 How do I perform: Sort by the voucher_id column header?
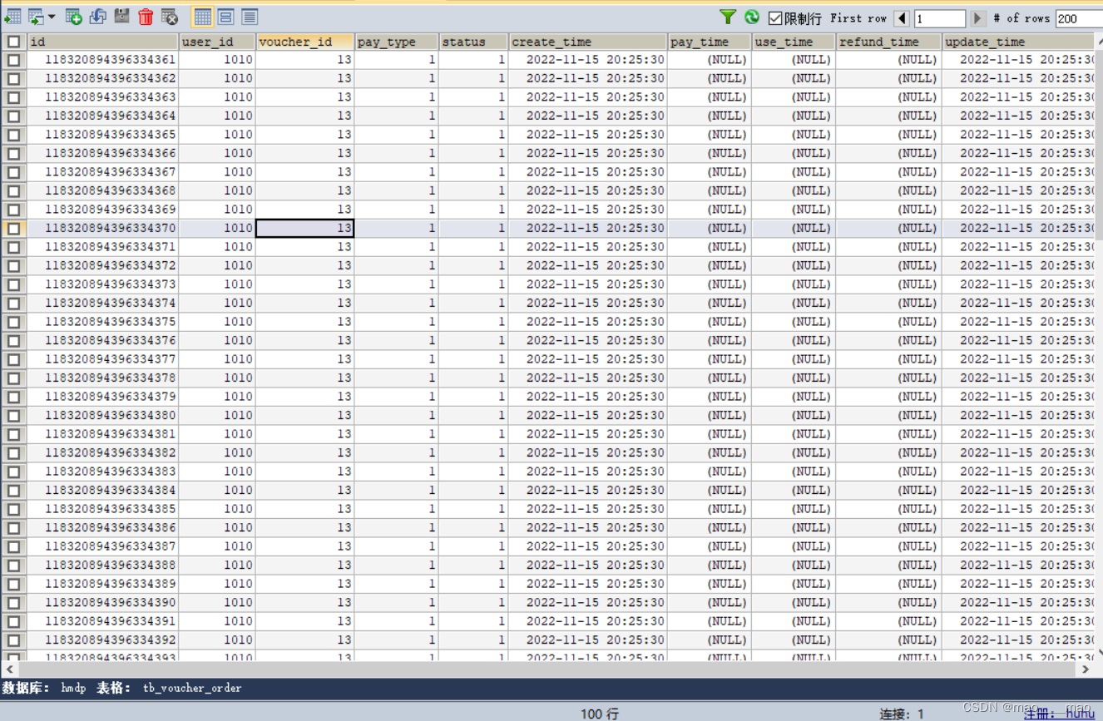pyautogui.click(x=305, y=42)
